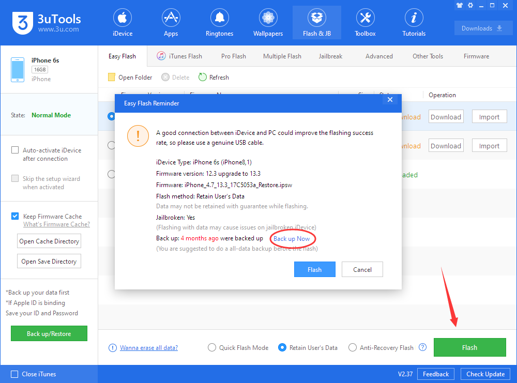517x383 pixels.
Task: Click the Feedback button
Action: pyautogui.click(x=435, y=374)
